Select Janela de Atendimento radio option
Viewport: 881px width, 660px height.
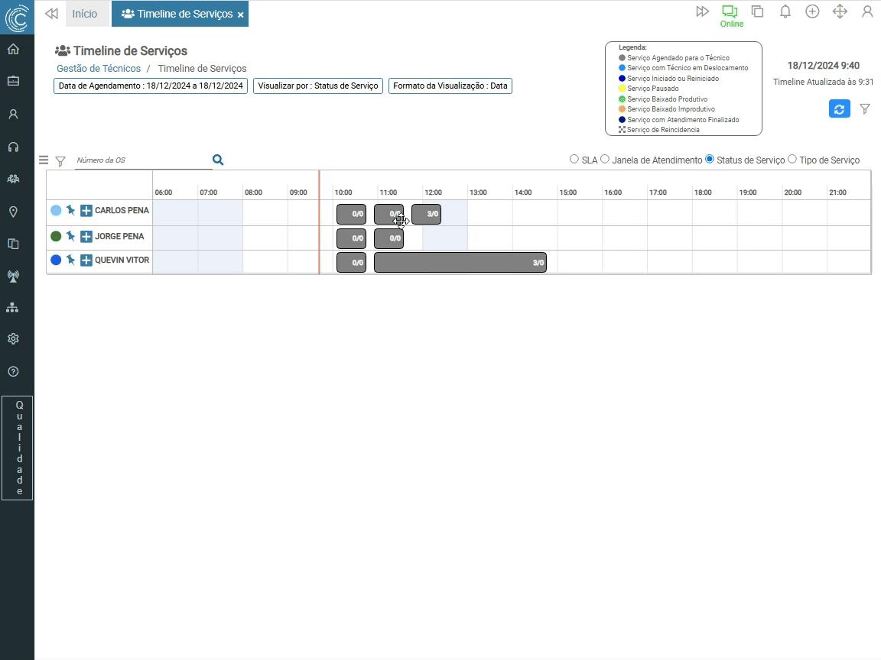click(605, 160)
